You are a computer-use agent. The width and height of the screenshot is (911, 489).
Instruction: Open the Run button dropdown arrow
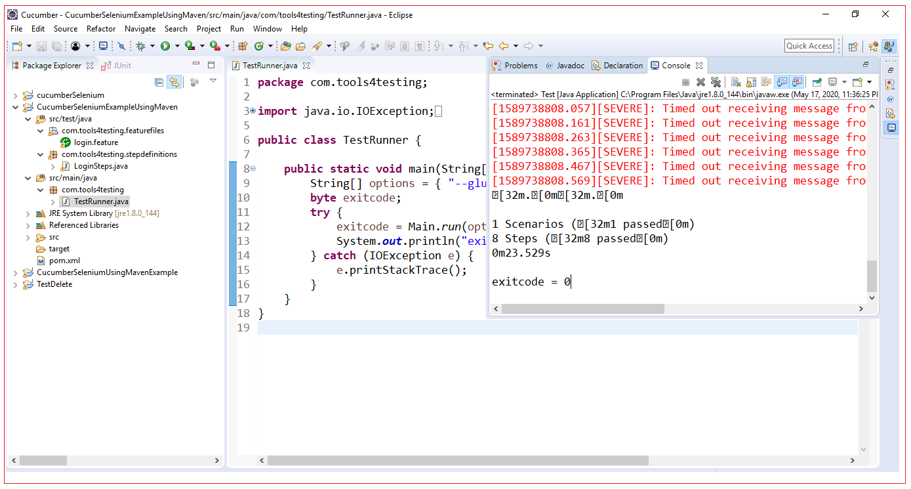[x=177, y=46]
